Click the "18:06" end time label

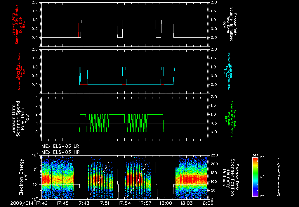pyautogui.click(x=207, y=203)
